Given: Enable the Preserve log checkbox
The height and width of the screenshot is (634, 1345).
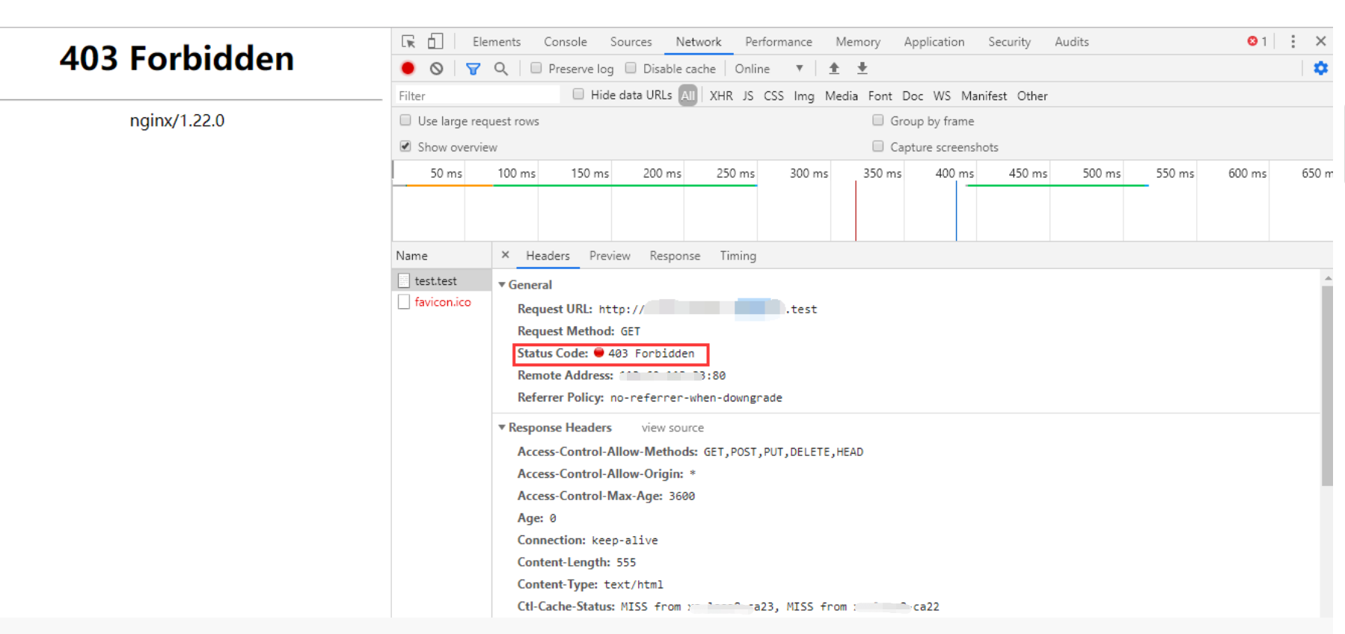Looking at the screenshot, I should tap(536, 68).
